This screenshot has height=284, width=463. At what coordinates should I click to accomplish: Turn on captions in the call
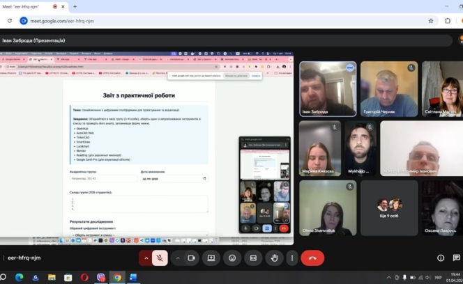point(253,258)
